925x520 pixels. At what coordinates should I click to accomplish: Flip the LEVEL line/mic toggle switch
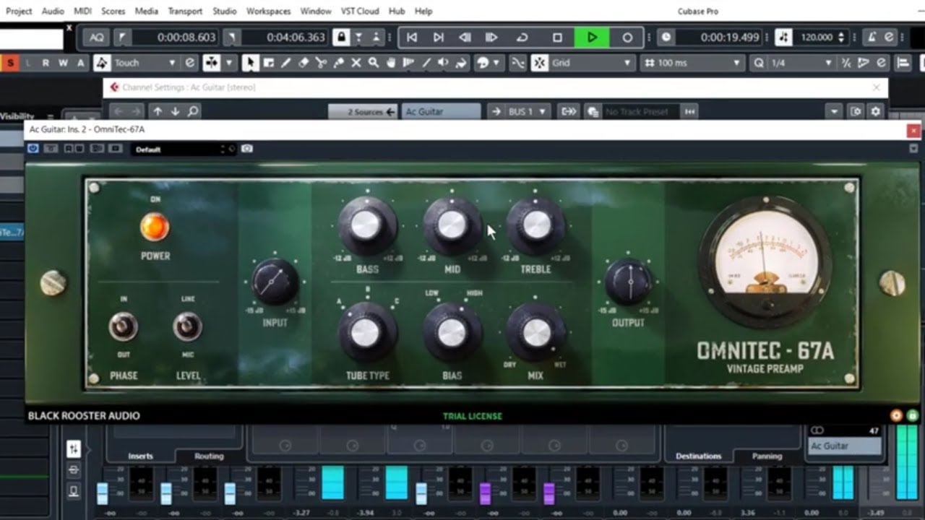[187, 326]
